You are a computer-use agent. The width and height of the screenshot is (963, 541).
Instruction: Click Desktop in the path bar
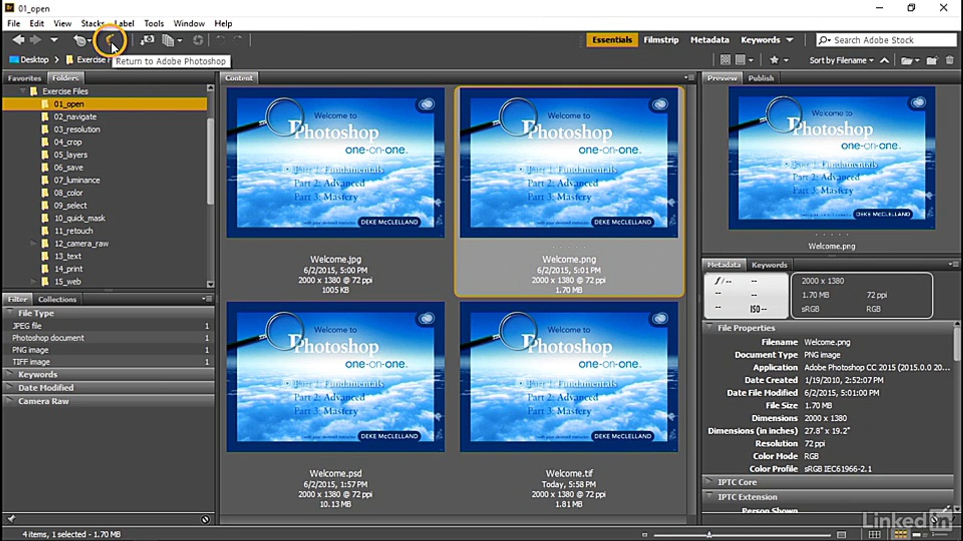click(34, 60)
